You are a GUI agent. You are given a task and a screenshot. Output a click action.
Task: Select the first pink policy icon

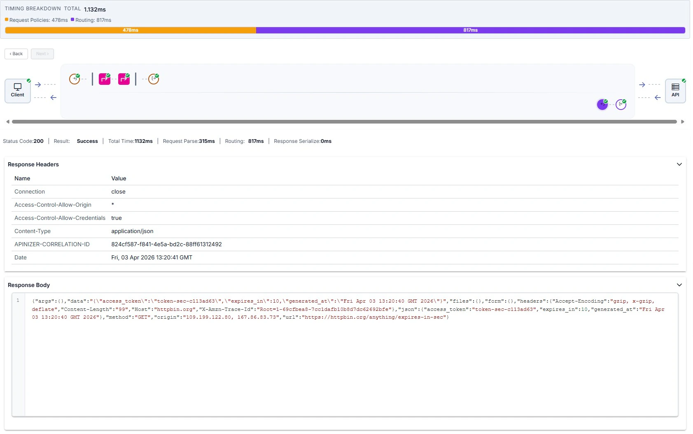104,79
